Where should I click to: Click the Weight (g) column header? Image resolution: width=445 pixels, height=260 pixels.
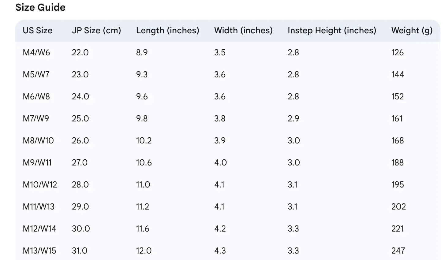(412, 31)
